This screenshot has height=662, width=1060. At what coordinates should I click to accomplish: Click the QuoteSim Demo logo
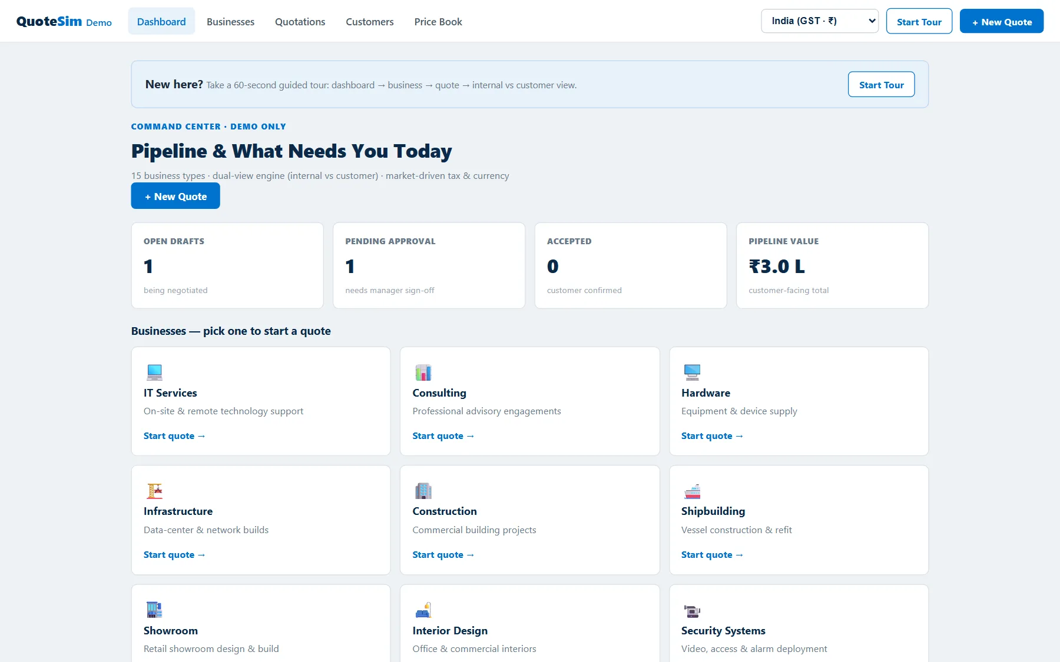pyautogui.click(x=64, y=21)
